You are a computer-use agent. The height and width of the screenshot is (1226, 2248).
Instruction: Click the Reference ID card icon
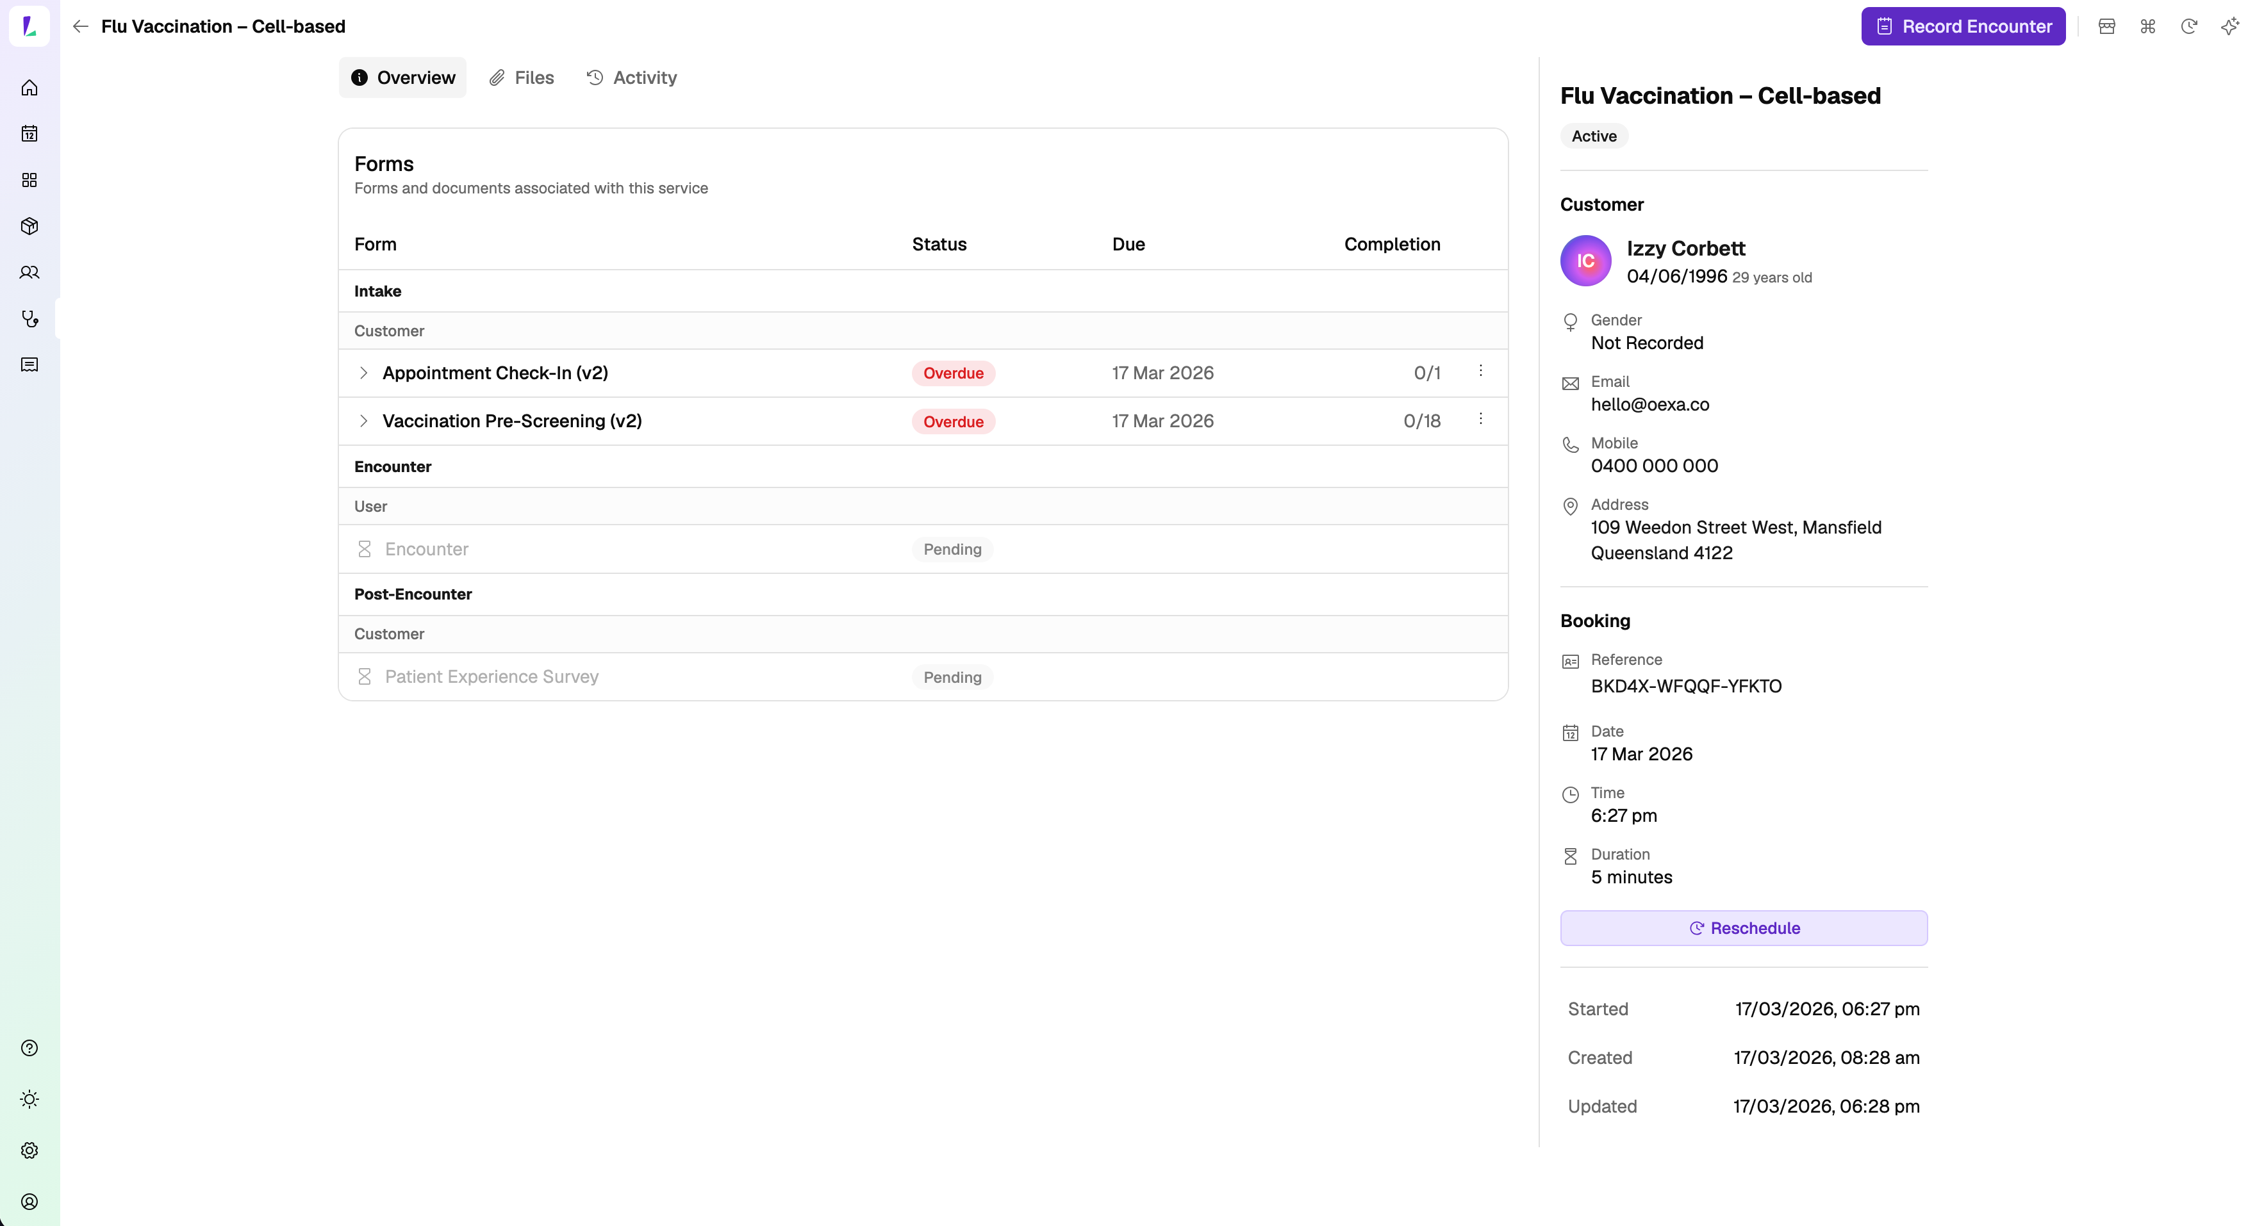click(1570, 662)
